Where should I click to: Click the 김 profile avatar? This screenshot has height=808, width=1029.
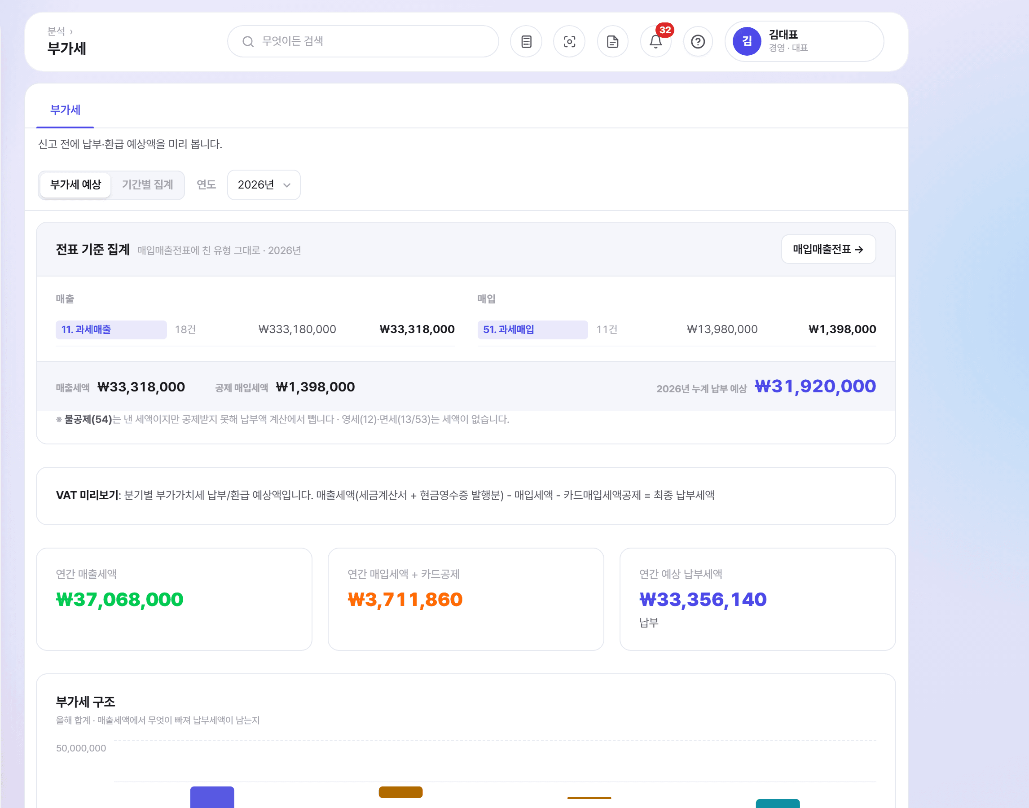pyautogui.click(x=747, y=41)
